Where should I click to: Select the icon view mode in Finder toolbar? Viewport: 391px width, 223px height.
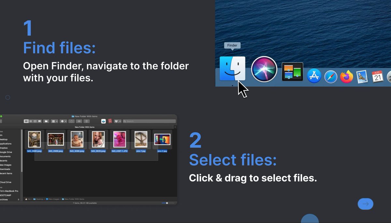pyautogui.click(x=27, y=121)
